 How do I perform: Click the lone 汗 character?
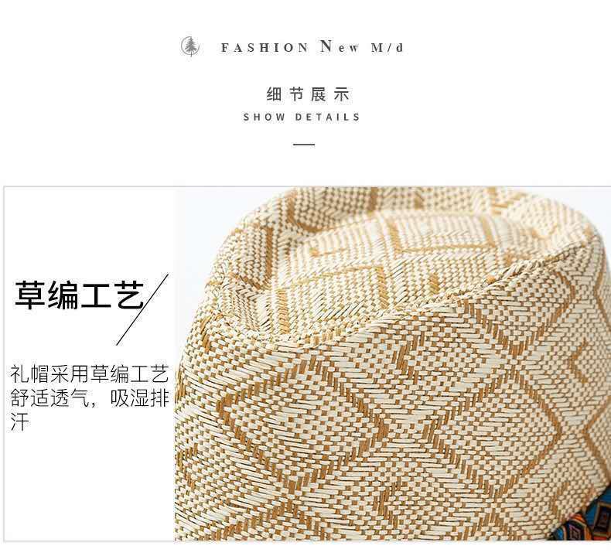pos(19,422)
